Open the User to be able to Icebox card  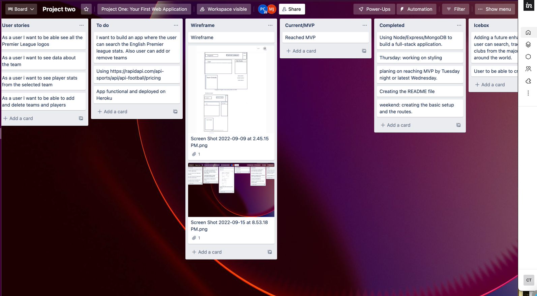(495, 71)
